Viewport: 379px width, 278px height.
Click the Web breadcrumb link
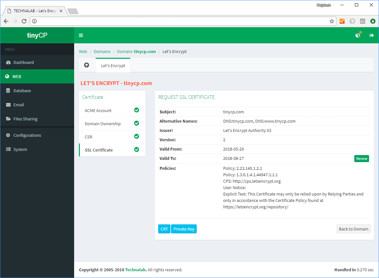(83, 51)
